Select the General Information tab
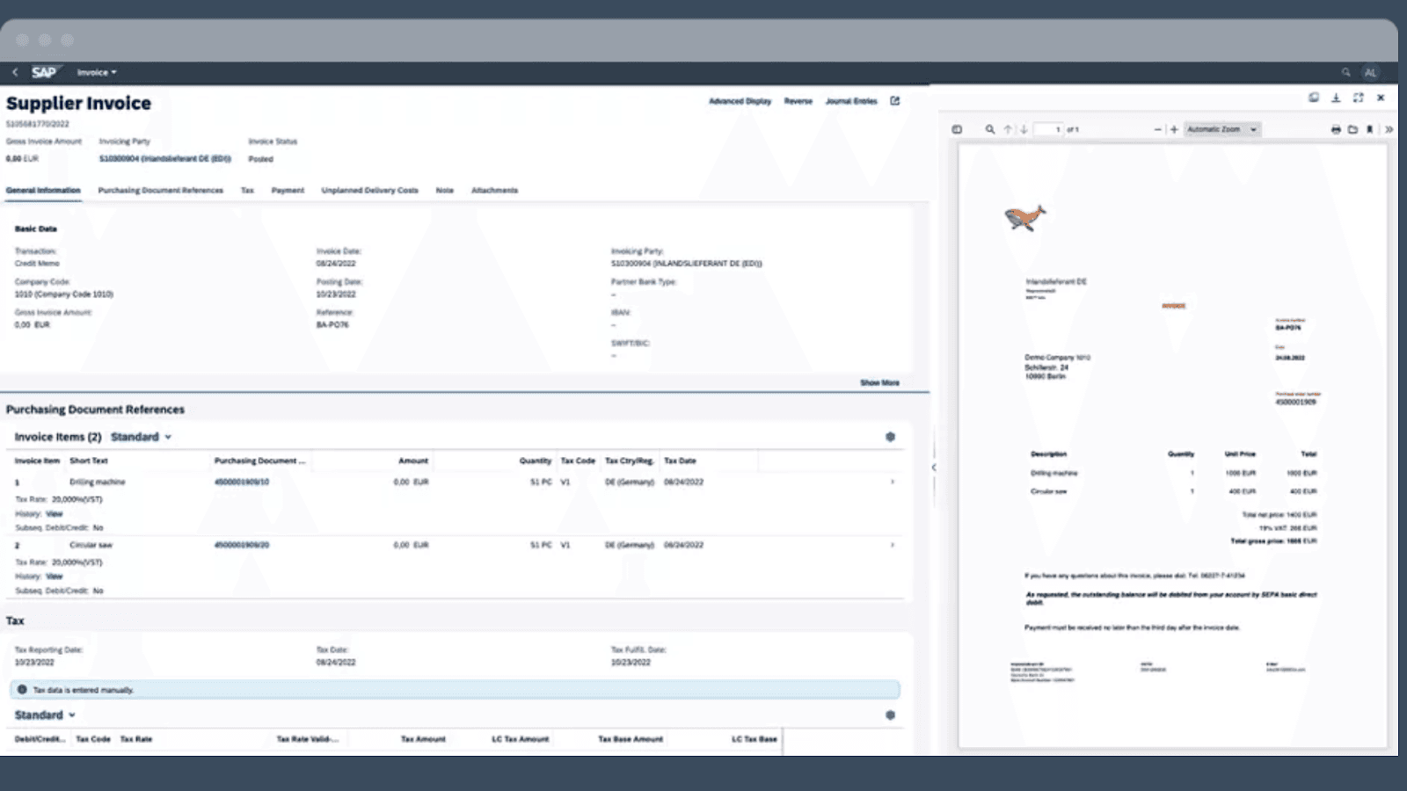 [x=43, y=190]
